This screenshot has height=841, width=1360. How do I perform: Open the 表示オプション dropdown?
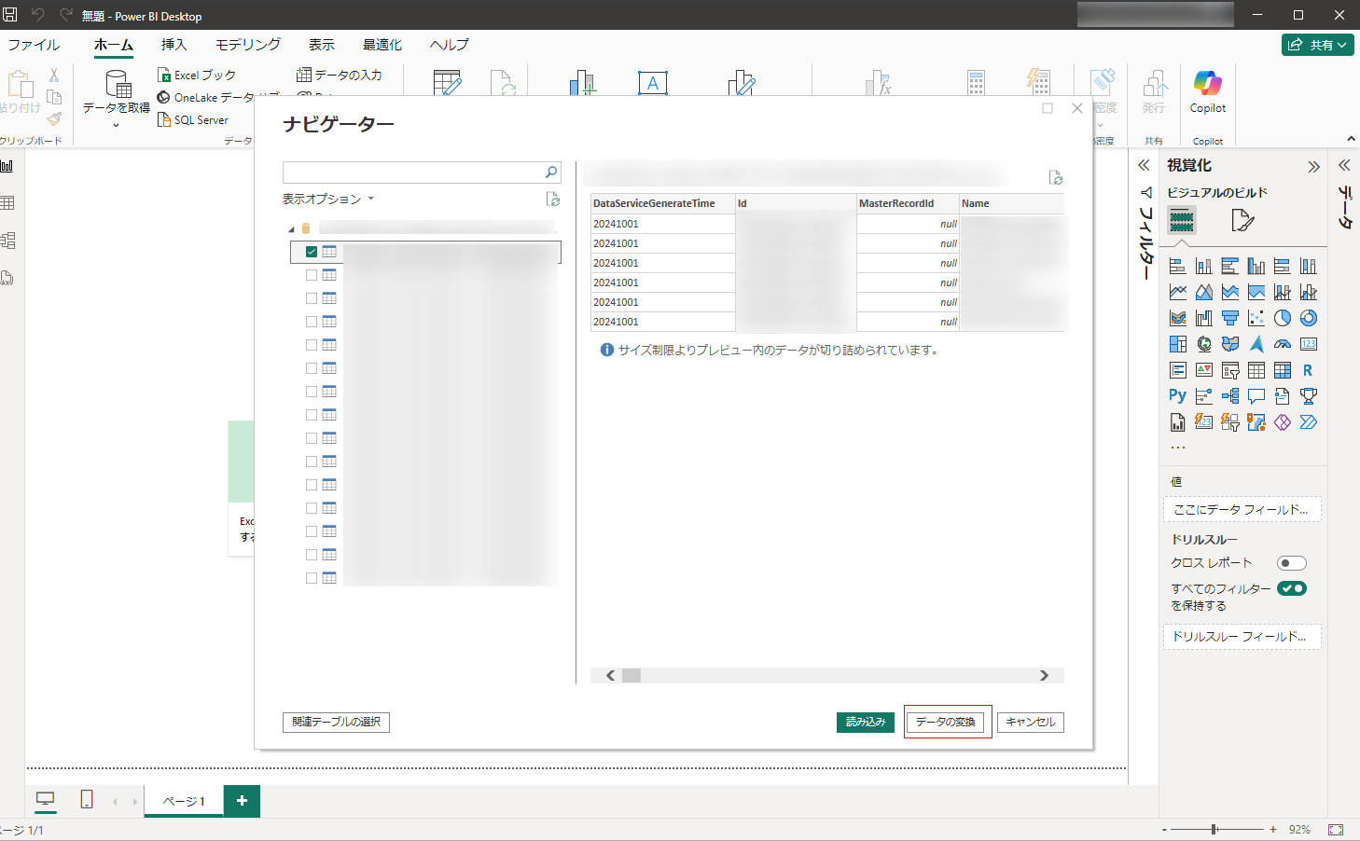point(327,199)
